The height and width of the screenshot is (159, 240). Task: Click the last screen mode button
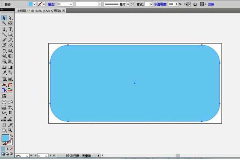click(11, 154)
